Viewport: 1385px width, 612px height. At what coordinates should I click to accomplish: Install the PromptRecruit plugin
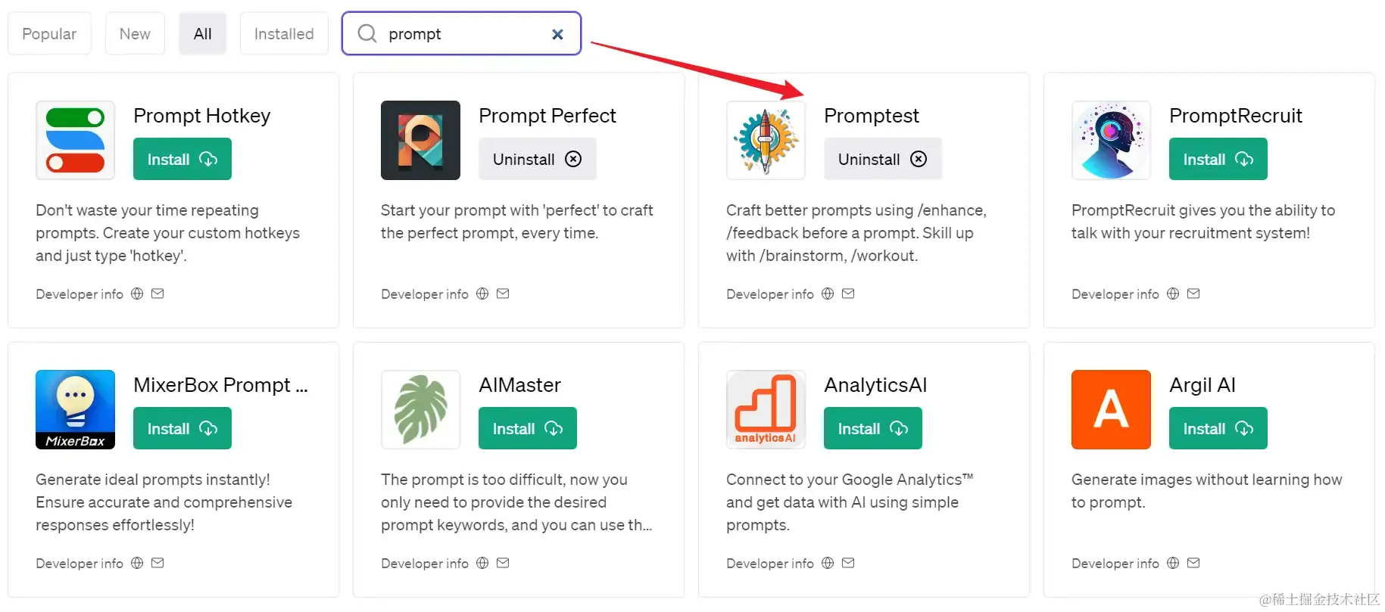pos(1216,159)
